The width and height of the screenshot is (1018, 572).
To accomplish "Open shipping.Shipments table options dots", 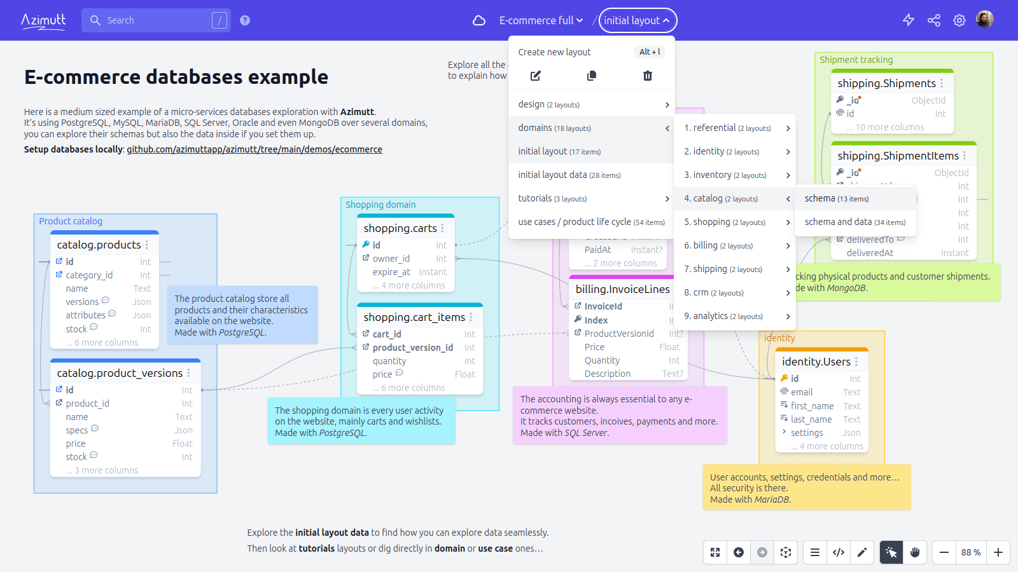I will 942,83.
